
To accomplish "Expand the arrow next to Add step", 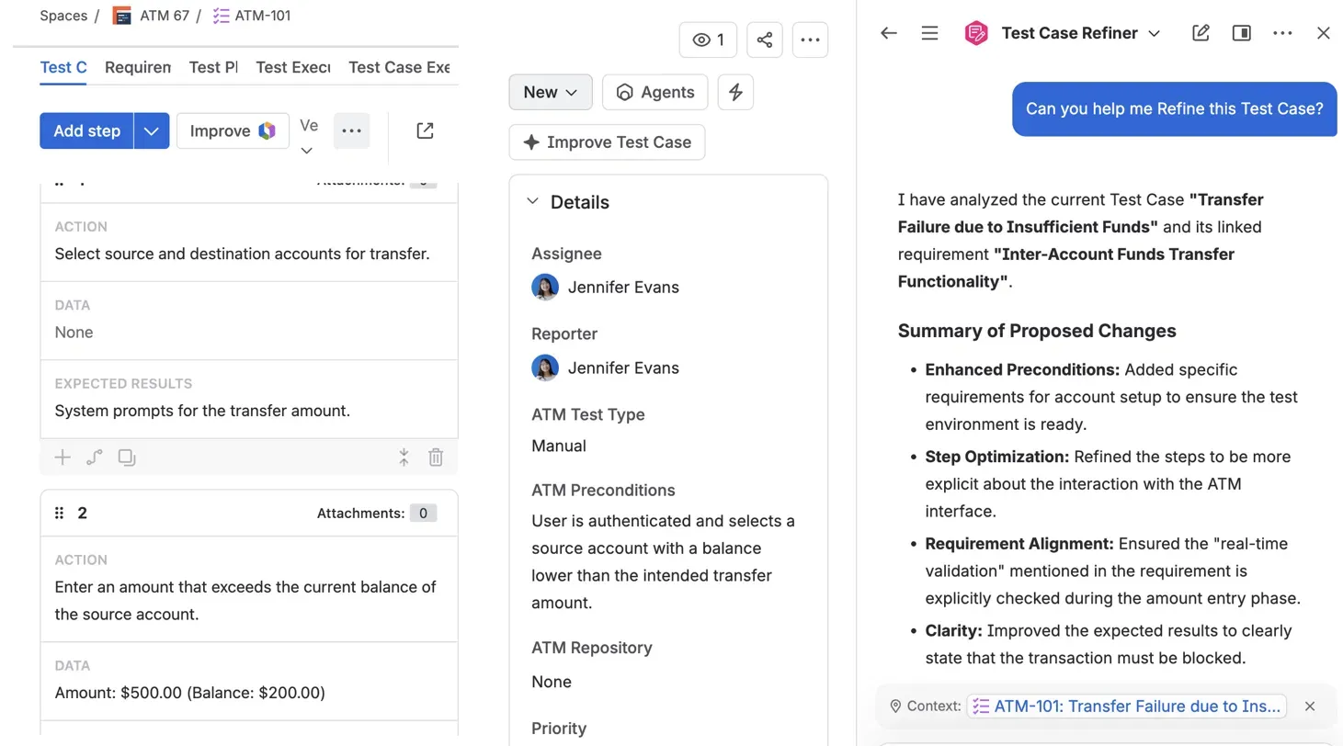I will coord(152,130).
